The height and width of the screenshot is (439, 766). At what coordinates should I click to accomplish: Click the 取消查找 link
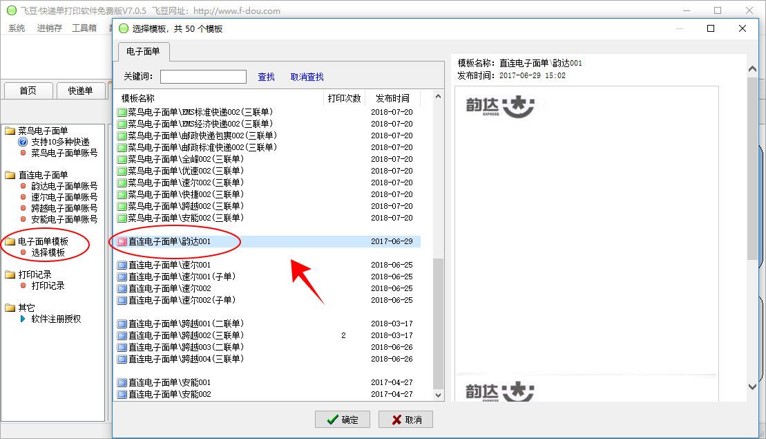coord(307,77)
